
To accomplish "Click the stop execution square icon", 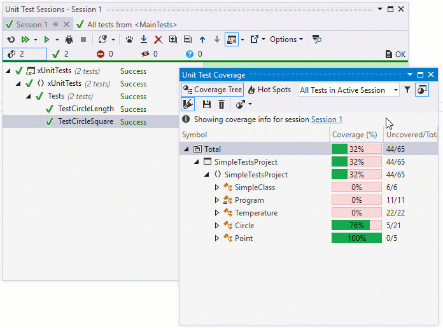I will coord(83,39).
